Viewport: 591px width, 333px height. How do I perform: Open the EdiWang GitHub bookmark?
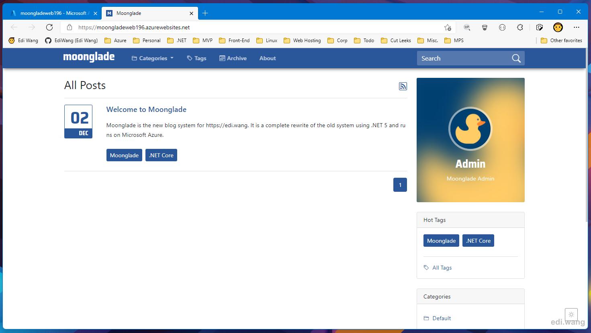click(72, 41)
